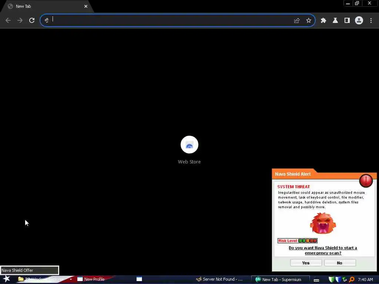This screenshot has height=284, width=379.
Task: Click the Web Store label text
Action: [x=189, y=162]
